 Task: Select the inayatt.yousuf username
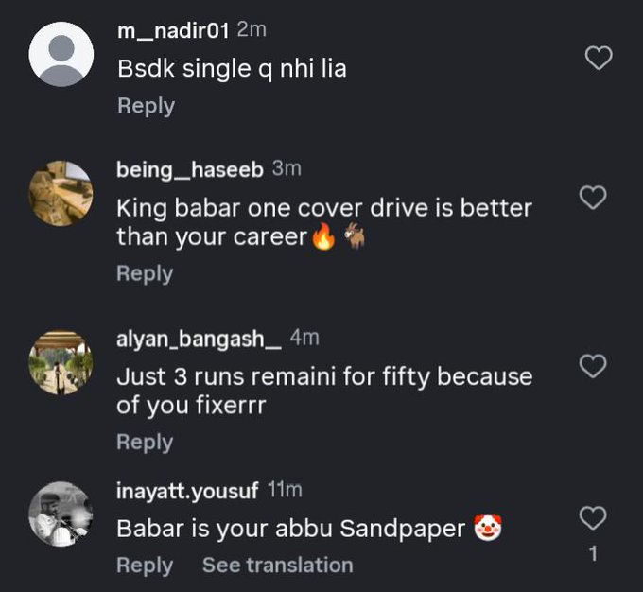click(x=187, y=490)
